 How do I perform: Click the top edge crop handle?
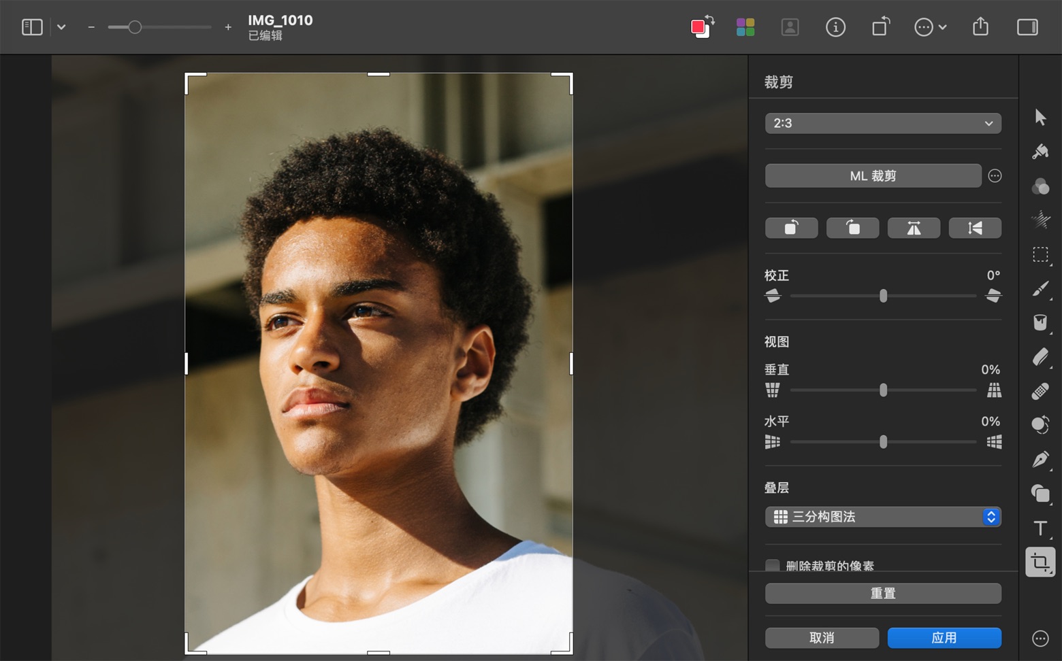click(x=379, y=74)
